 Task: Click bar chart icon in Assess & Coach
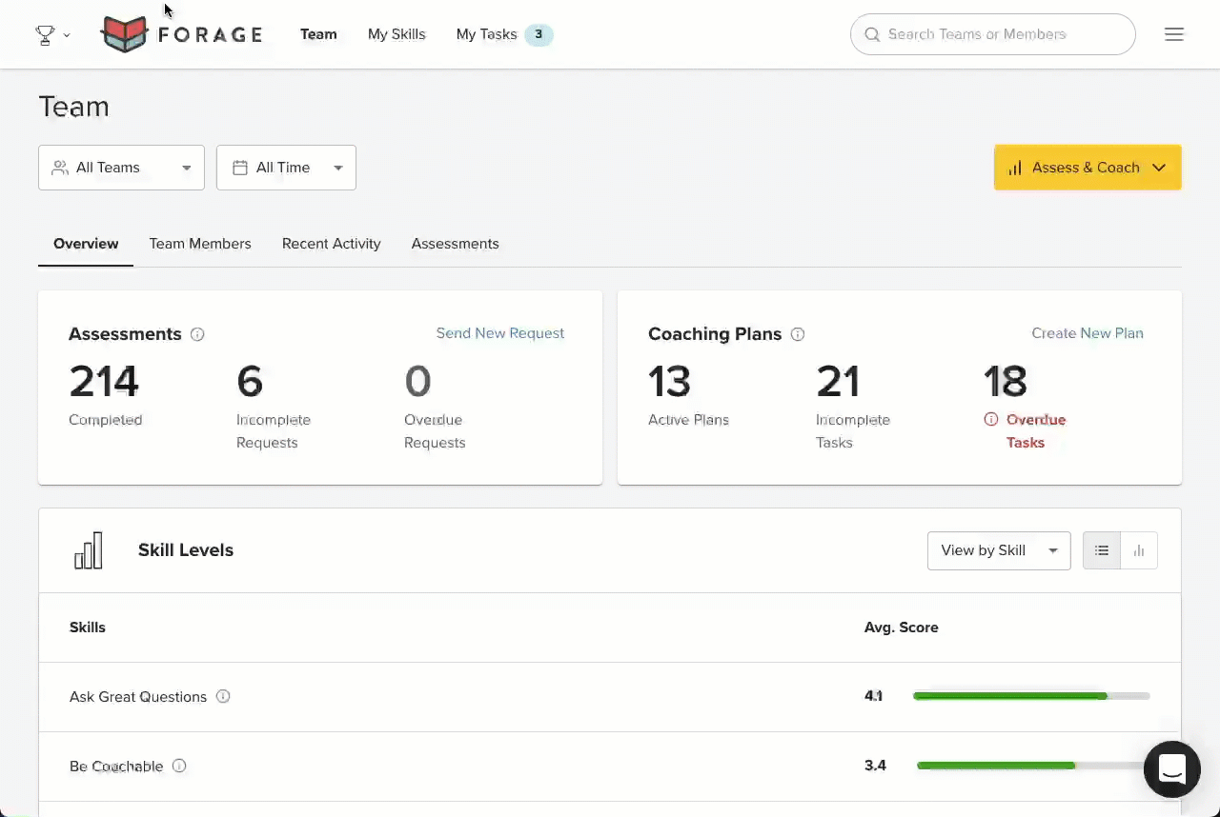[1015, 168]
